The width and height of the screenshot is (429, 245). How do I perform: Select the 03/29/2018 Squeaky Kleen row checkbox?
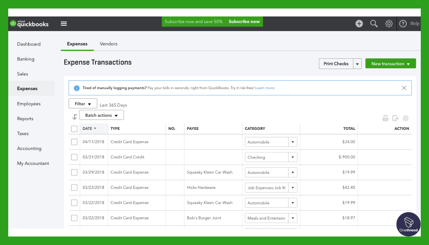74,172
